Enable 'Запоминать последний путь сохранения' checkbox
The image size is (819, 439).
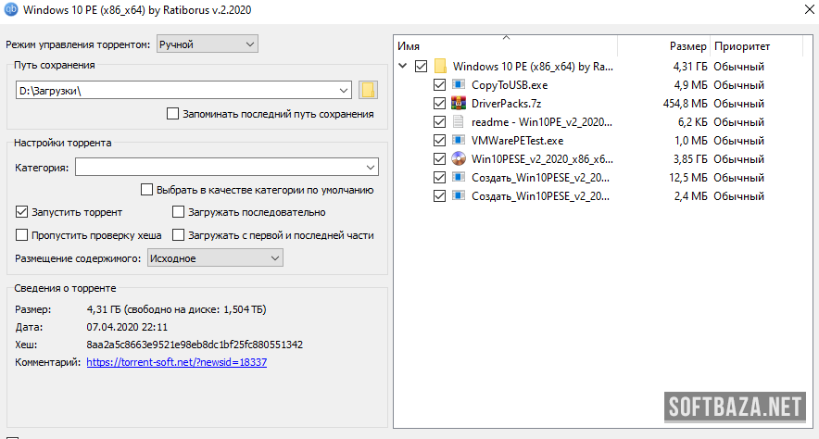pyautogui.click(x=172, y=114)
